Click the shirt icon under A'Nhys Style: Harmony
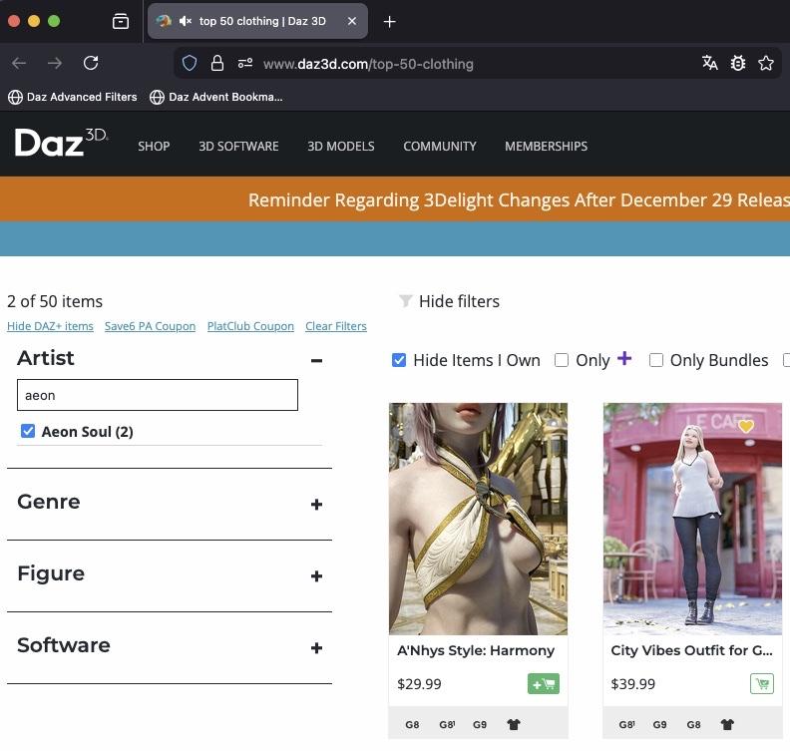Screen dimensions: 790x751 [514, 724]
